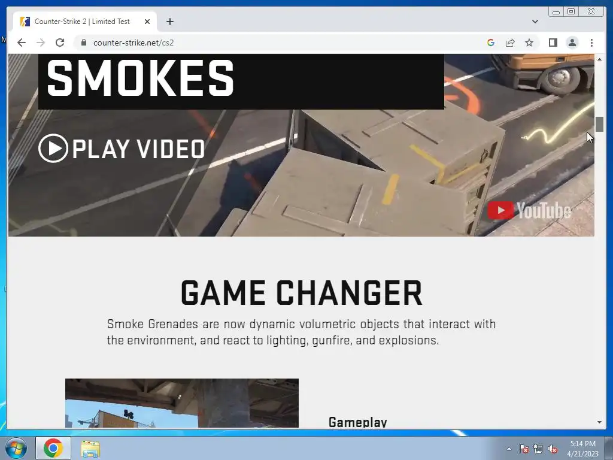Click the network tray icon
The image size is (613, 460).
(538, 449)
